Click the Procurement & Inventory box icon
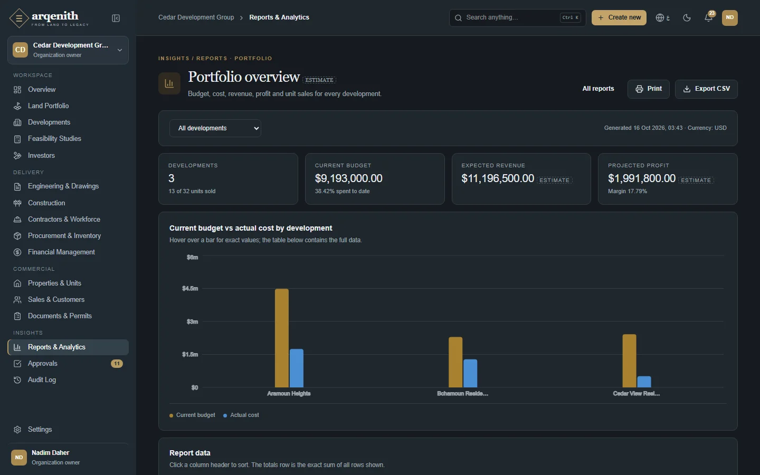This screenshot has height=475, width=760. coord(17,236)
